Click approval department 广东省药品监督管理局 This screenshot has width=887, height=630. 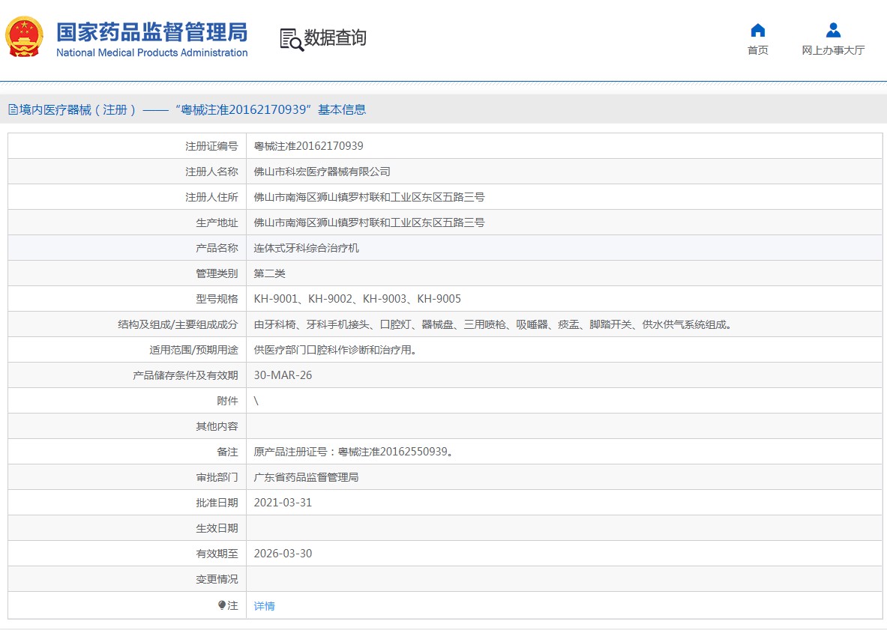coord(306,477)
